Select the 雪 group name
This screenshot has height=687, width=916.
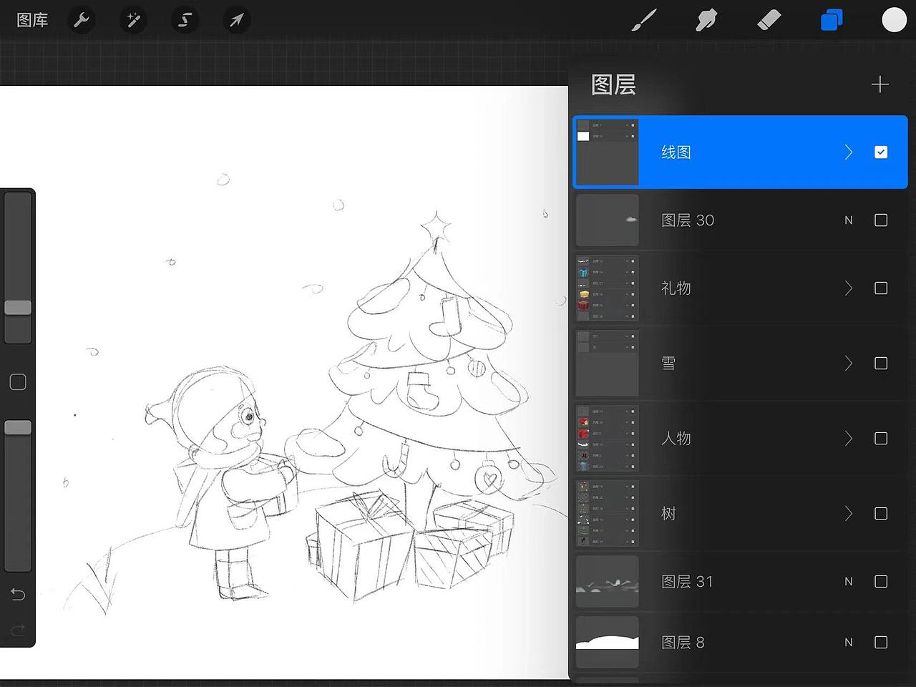click(x=669, y=364)
